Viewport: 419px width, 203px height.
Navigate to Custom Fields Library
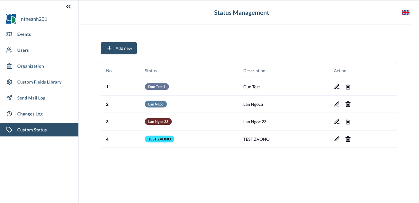pos(39,82)
